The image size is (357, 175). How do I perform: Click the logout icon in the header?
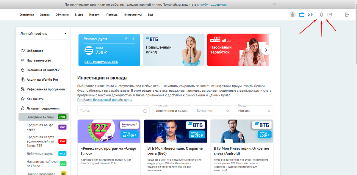tap(347, 15)
